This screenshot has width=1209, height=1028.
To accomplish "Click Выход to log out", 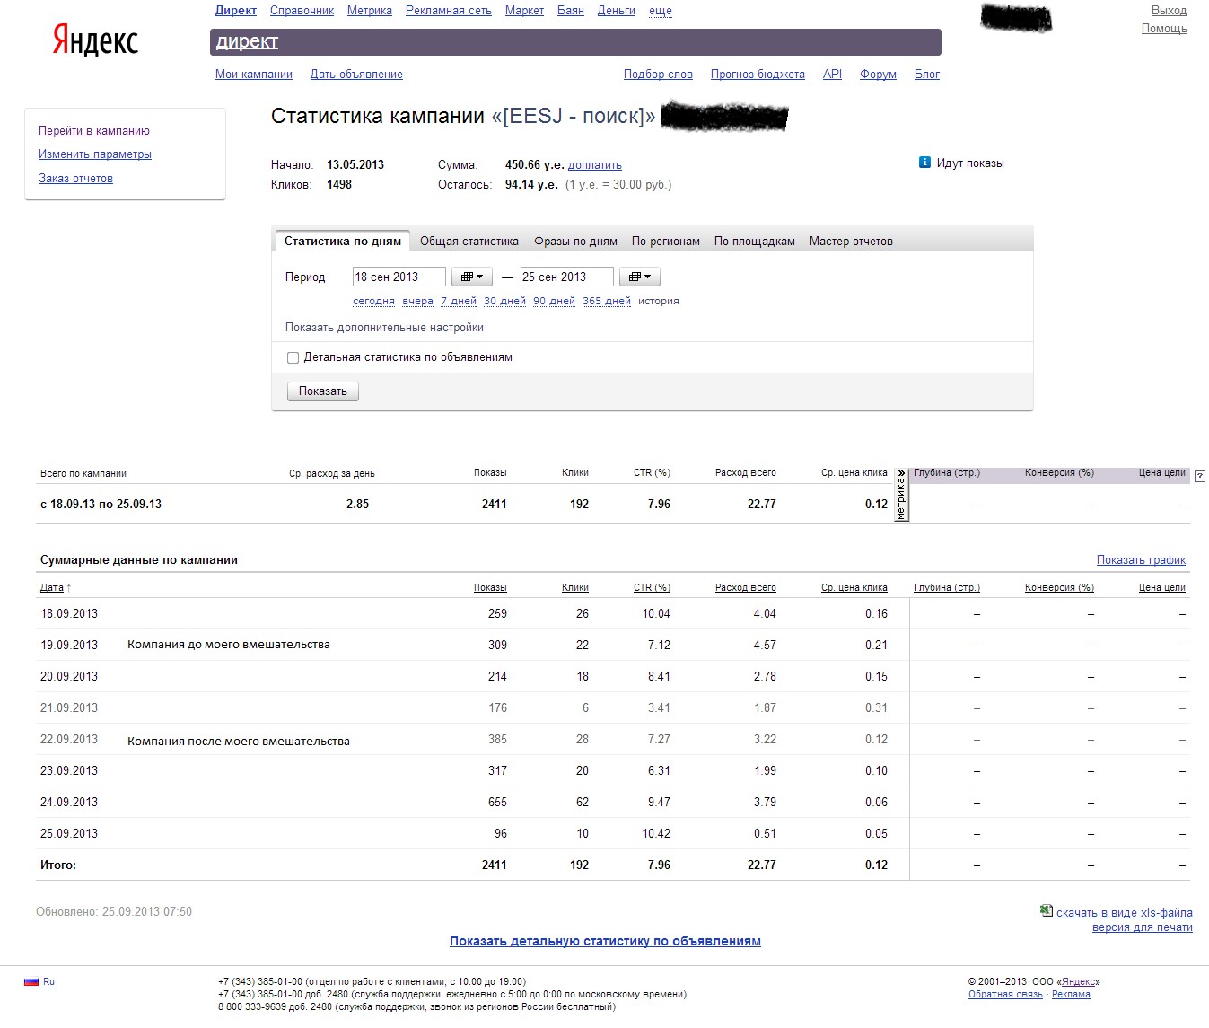I will (x=1169, y=11).
